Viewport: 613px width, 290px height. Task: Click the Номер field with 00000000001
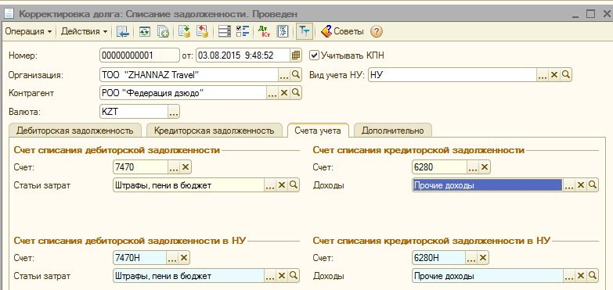139,55
